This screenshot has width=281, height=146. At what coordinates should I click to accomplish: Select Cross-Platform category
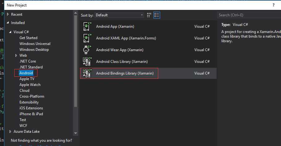coord(32,96)
